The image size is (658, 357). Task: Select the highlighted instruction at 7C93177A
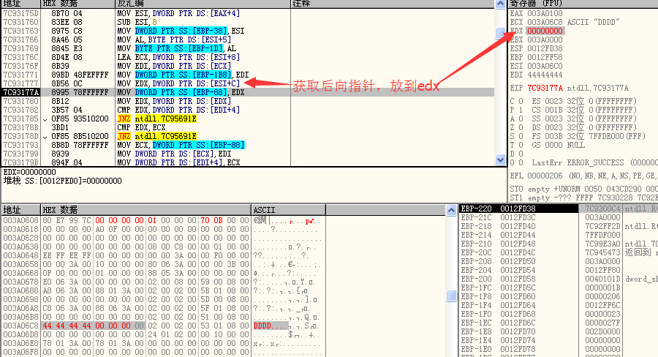coord(180,92)
